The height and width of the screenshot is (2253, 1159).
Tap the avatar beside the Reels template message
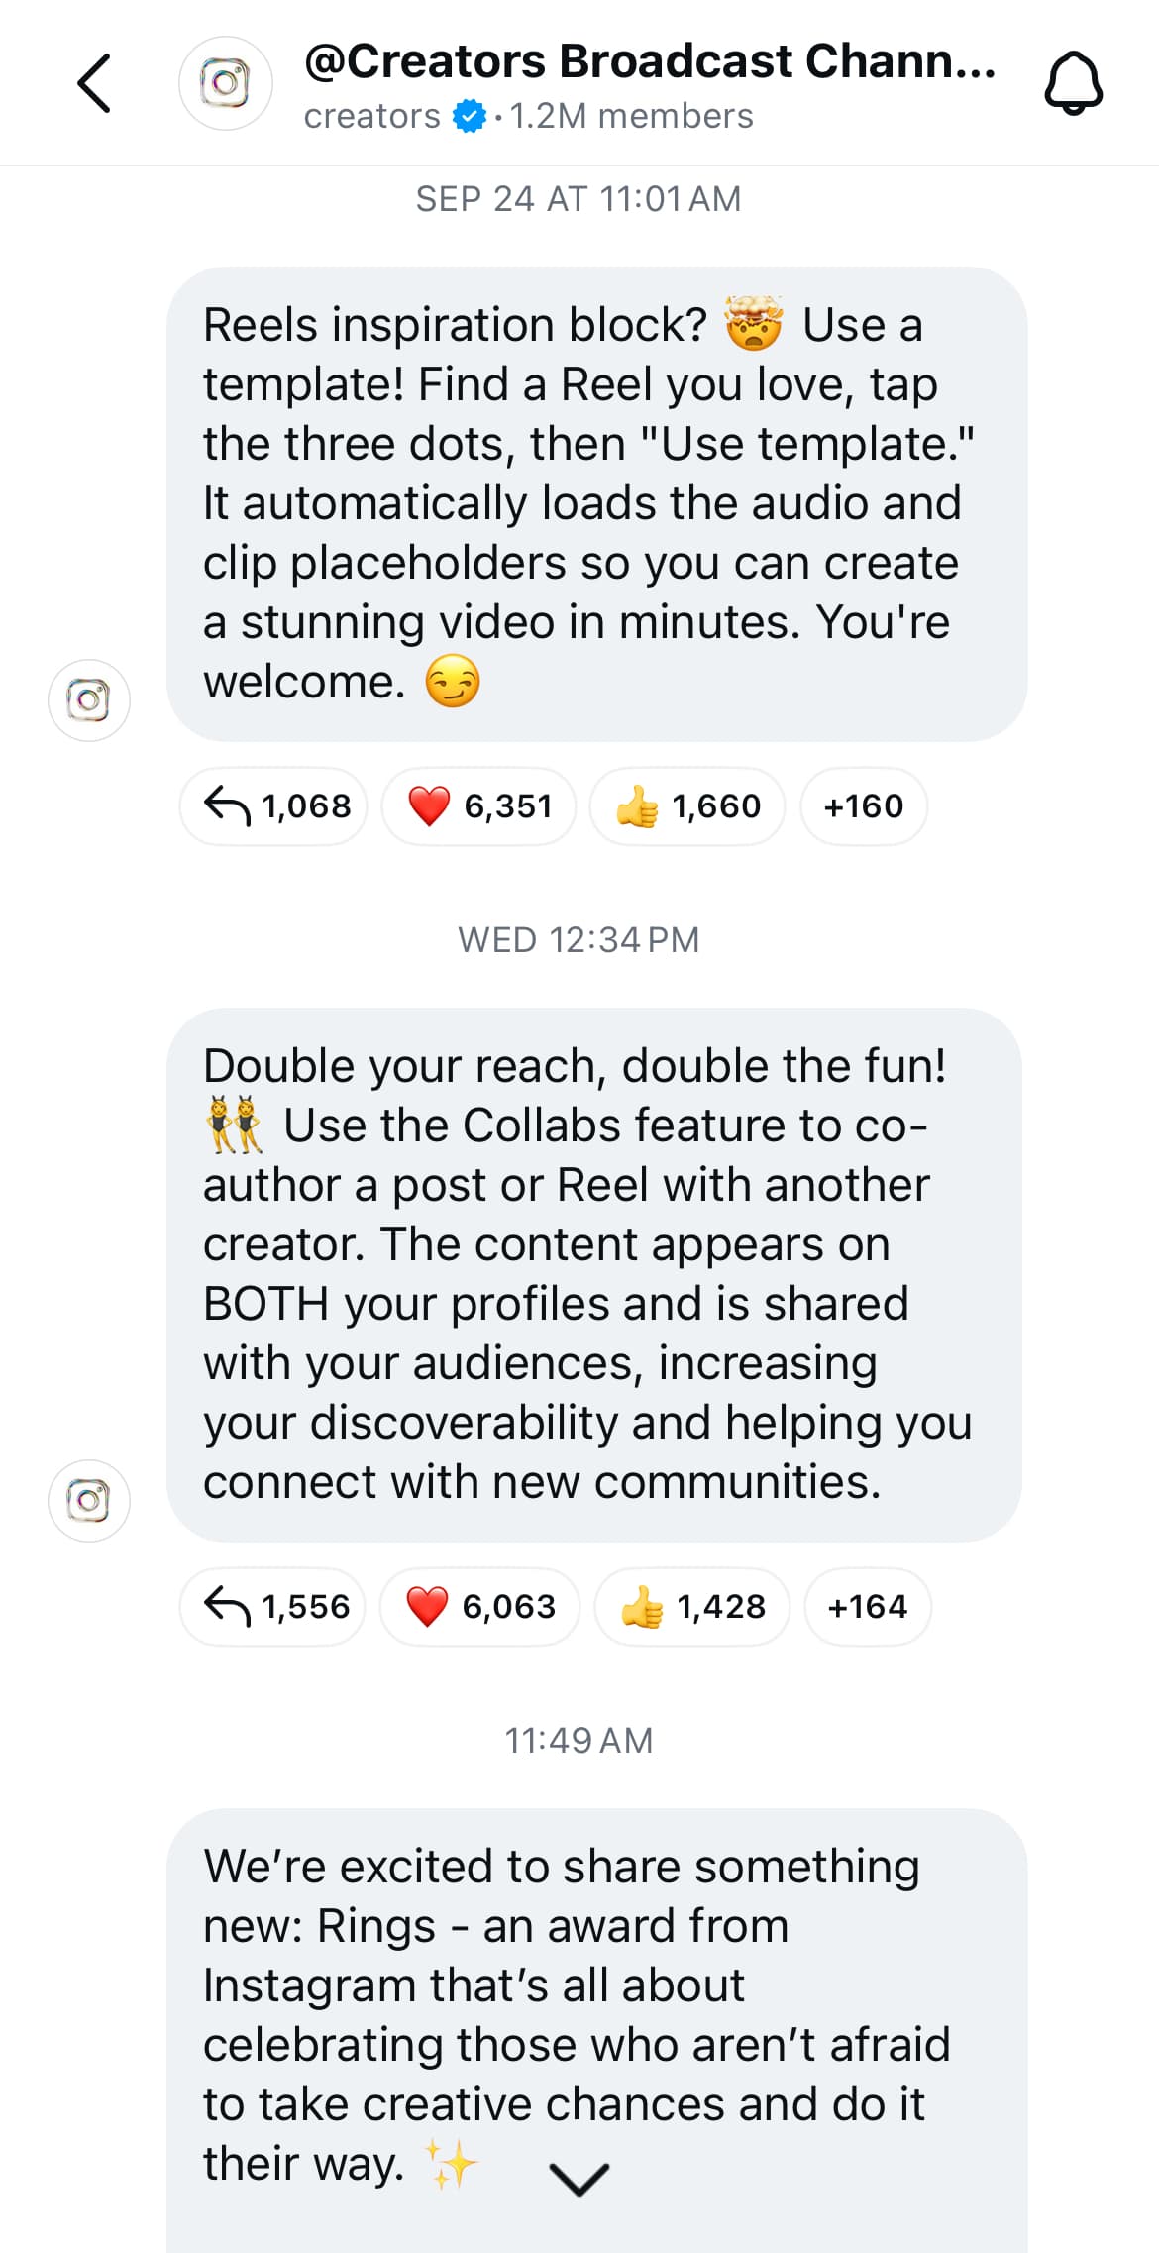point(89,699)
